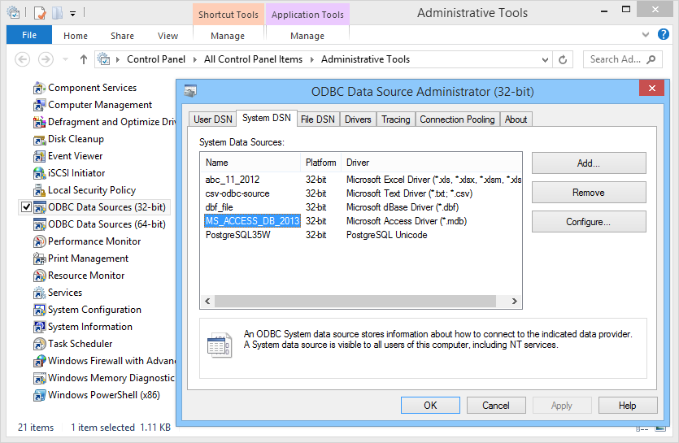
Task: Click the Explorer Help question mark icon
Action: [x=664, y=34]
